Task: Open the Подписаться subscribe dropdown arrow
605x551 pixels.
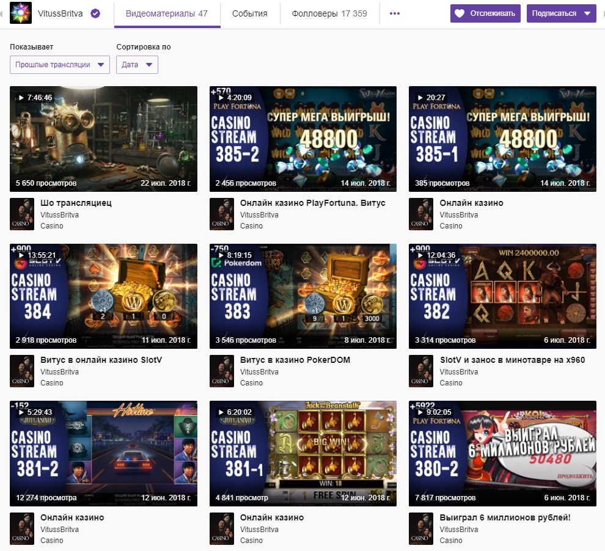Action: [587, 13]
